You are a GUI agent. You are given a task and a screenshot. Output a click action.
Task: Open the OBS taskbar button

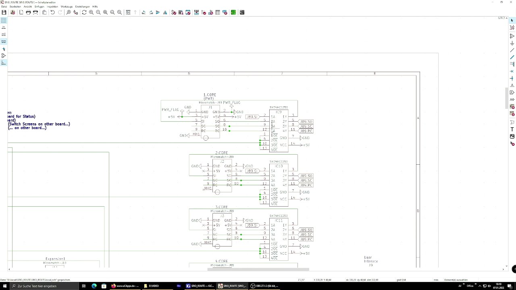(x=264, y=286)
